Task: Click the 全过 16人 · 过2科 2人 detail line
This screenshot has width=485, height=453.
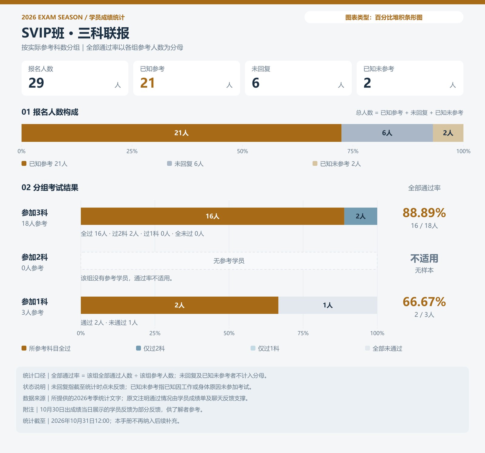Action: pyautogui.click(x=142, y=234)
